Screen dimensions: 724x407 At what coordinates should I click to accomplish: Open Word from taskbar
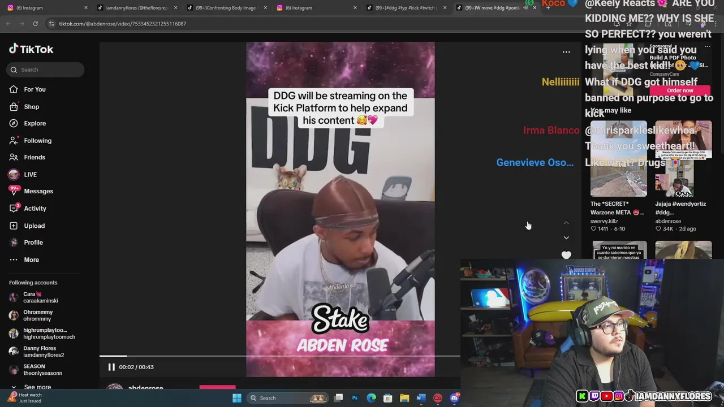[x=421, y=398]
